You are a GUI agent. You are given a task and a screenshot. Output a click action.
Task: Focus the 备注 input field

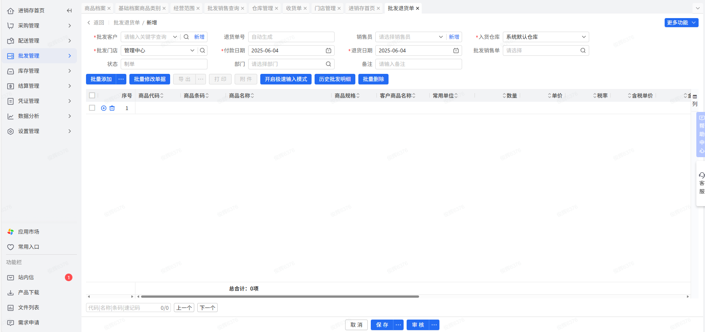click(x=418, y=64)
